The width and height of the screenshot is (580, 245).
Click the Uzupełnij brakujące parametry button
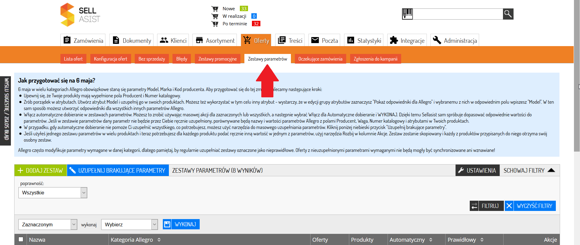coord(118,170)
